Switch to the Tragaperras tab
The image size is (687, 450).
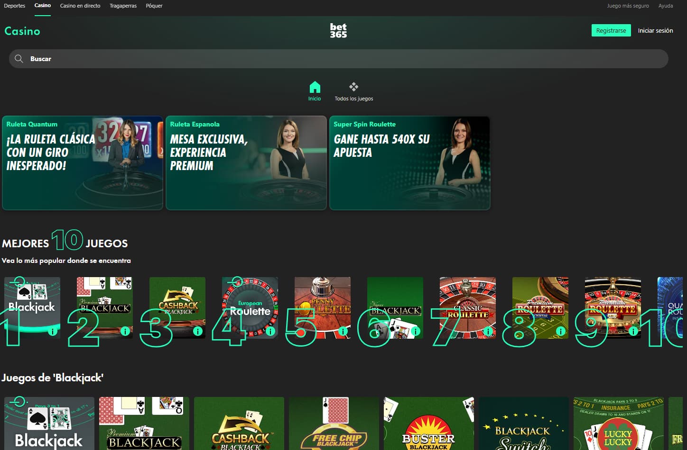123,6
